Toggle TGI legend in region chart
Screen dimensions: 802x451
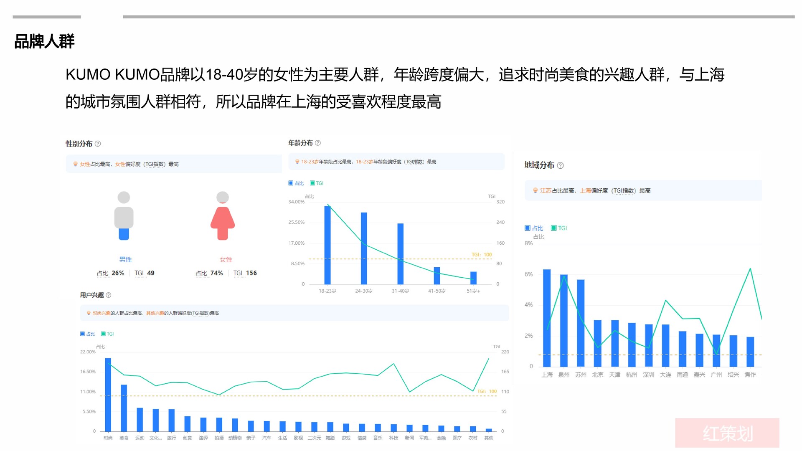[x=559, y=228]
